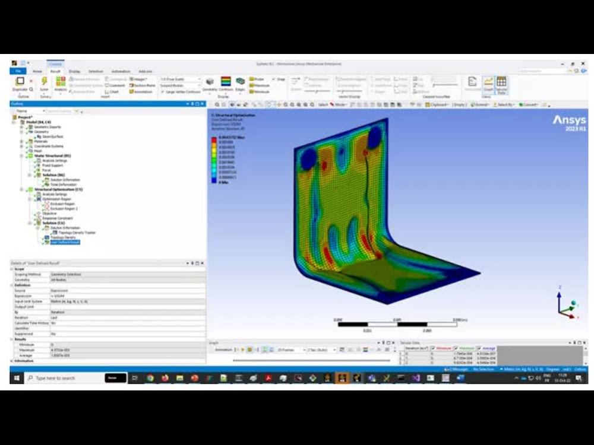Viewport: 594px width, 445px height.
Task: Enable the Snap checkbox in the ribbon
Action: pos(274,78)
